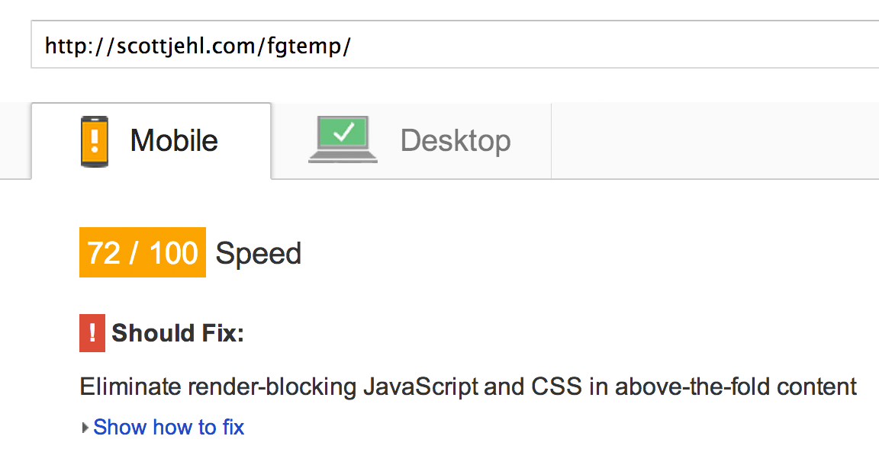879x465 pixels.
Task: Click the red exclamation Should Fix icon
Action: point(92,333)
